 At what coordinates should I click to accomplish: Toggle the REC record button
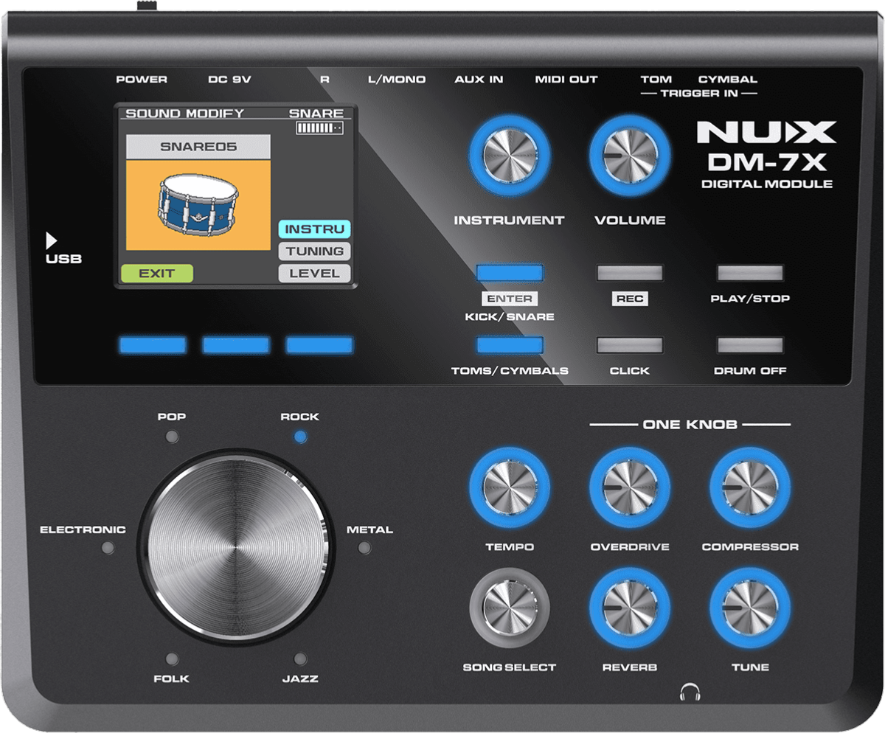click(629, 274)
